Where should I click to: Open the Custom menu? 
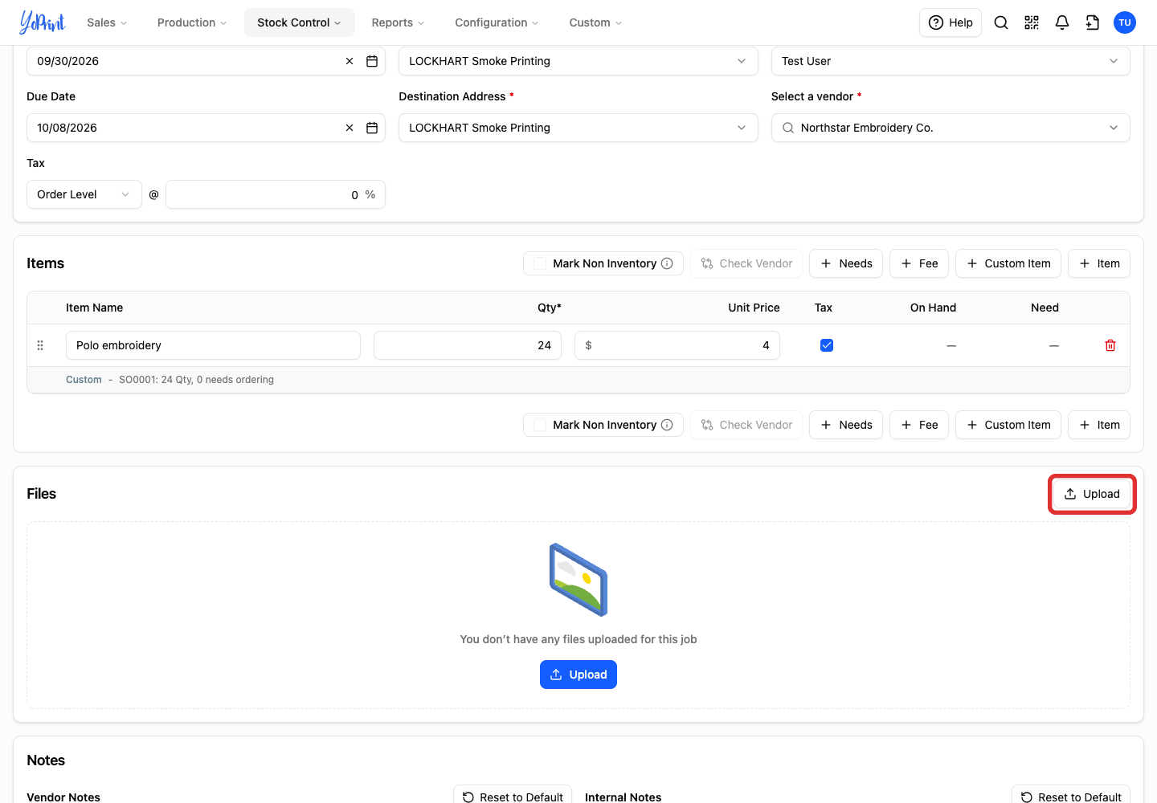(595, 22)
